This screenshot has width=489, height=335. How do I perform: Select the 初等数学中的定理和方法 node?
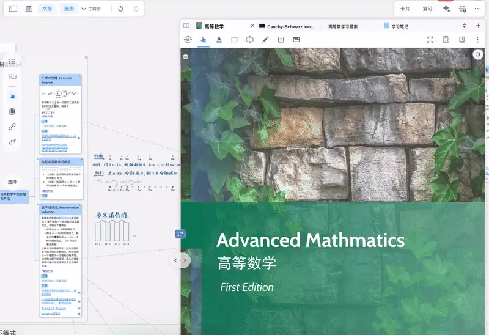(x=13, y=196)
